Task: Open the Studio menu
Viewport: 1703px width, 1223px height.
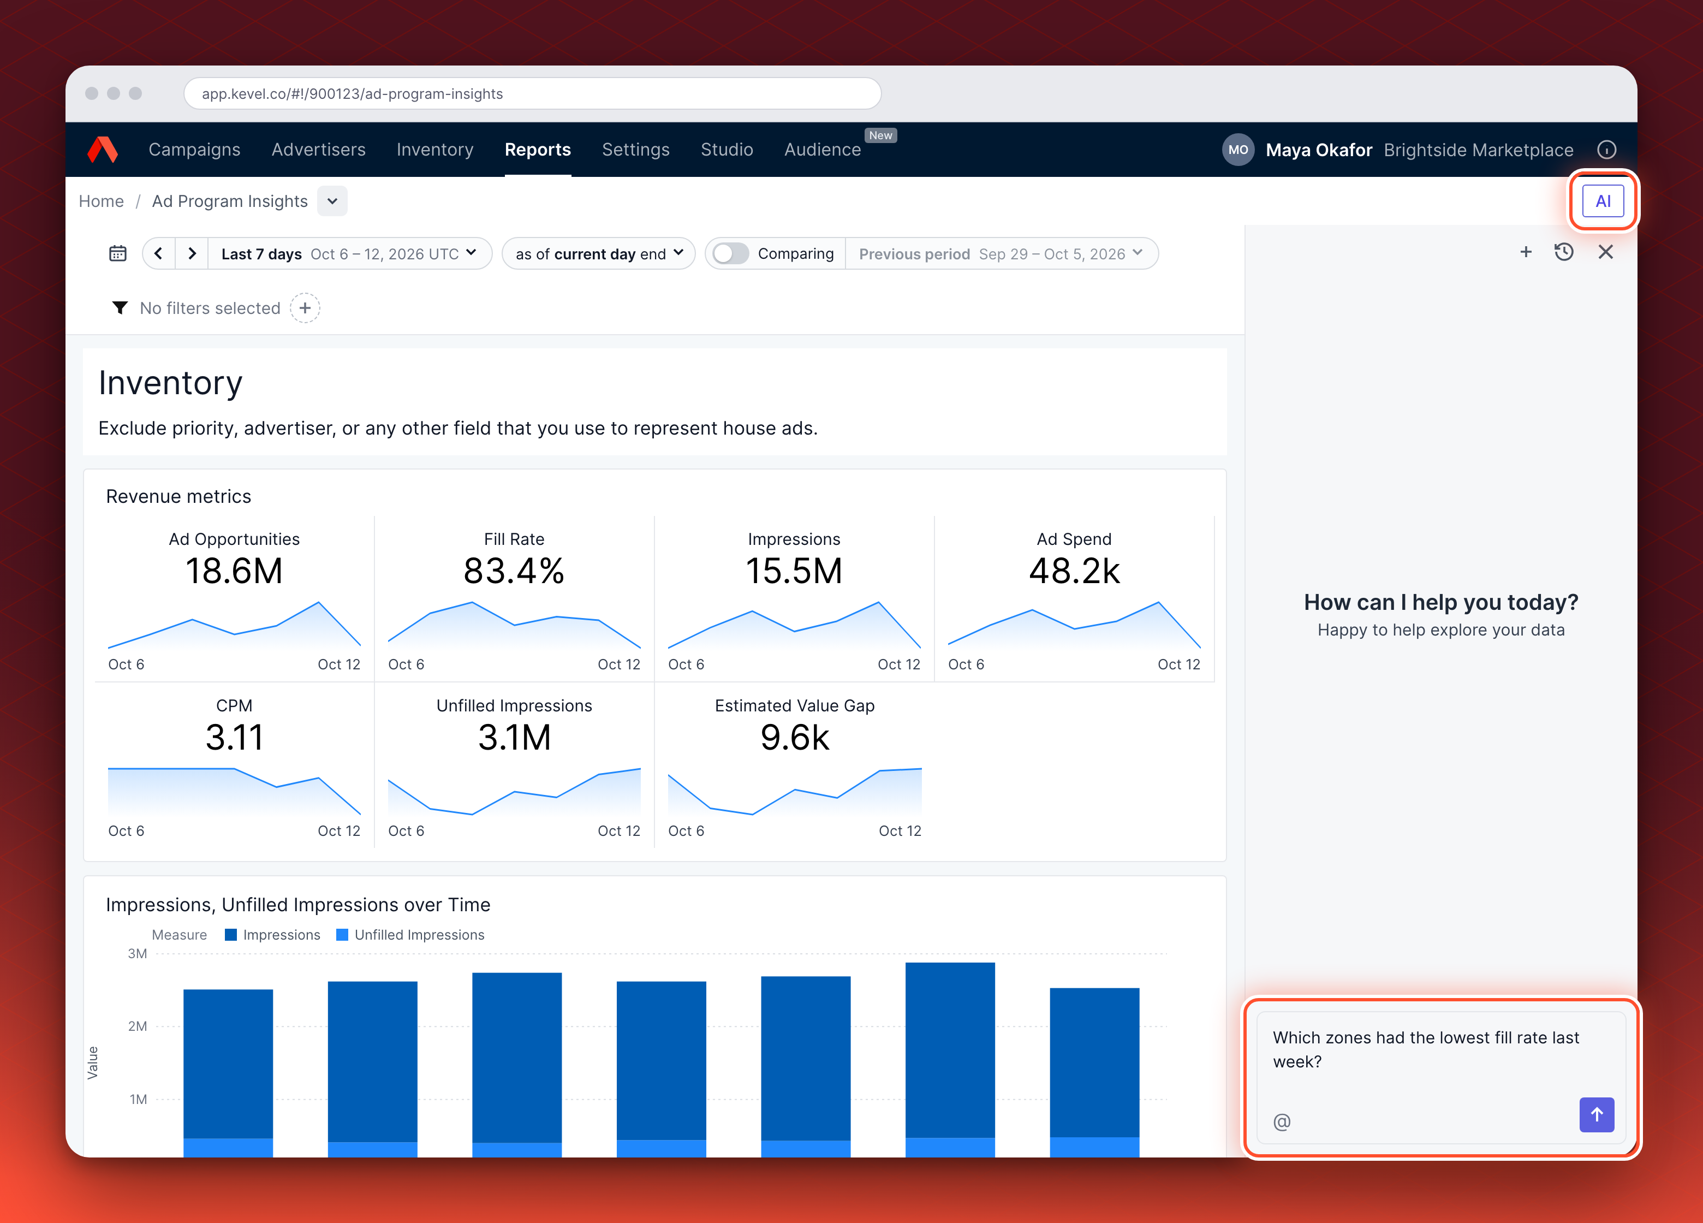Action: tap(726, 150)
